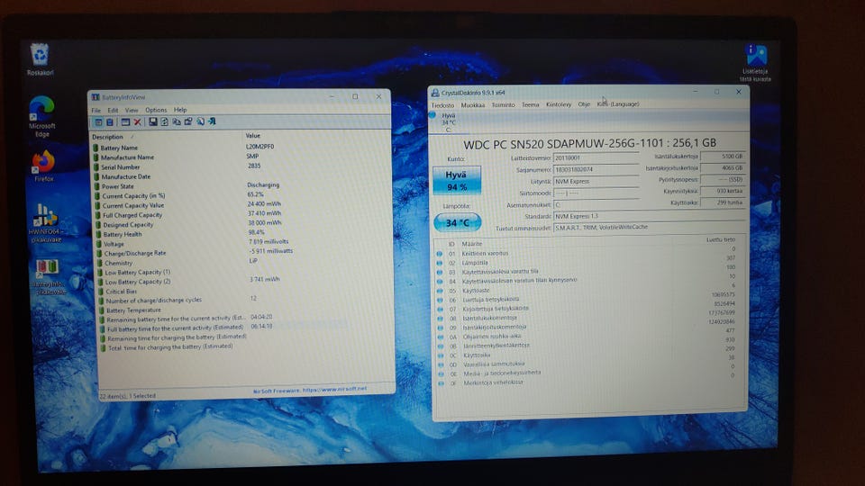Open the Muokkaa menu in CrystalDiskInfo
Image resolution: width=865 pixels, height=486 pixels.
click(473, 104)
